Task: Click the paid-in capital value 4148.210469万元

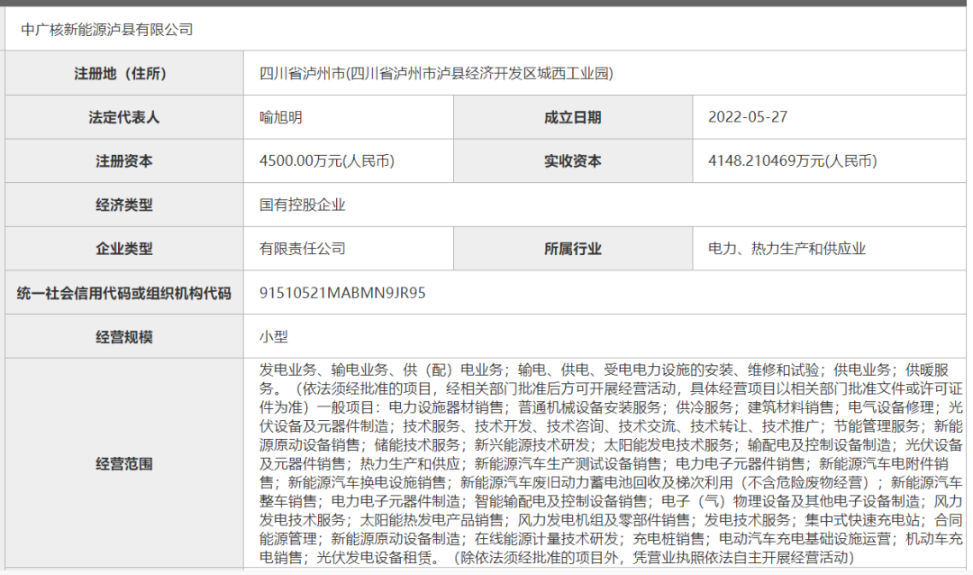Action: 792,162
